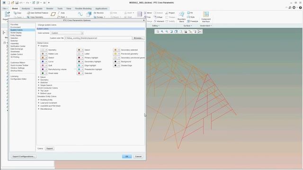Switch to the Analysis ribbon tab
The image size is (303, 170).
(26, 8)
